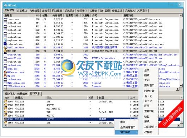Click the explorer.exe process icon
187x138 pixels.
pyautogui.click(x=5, y=41)
